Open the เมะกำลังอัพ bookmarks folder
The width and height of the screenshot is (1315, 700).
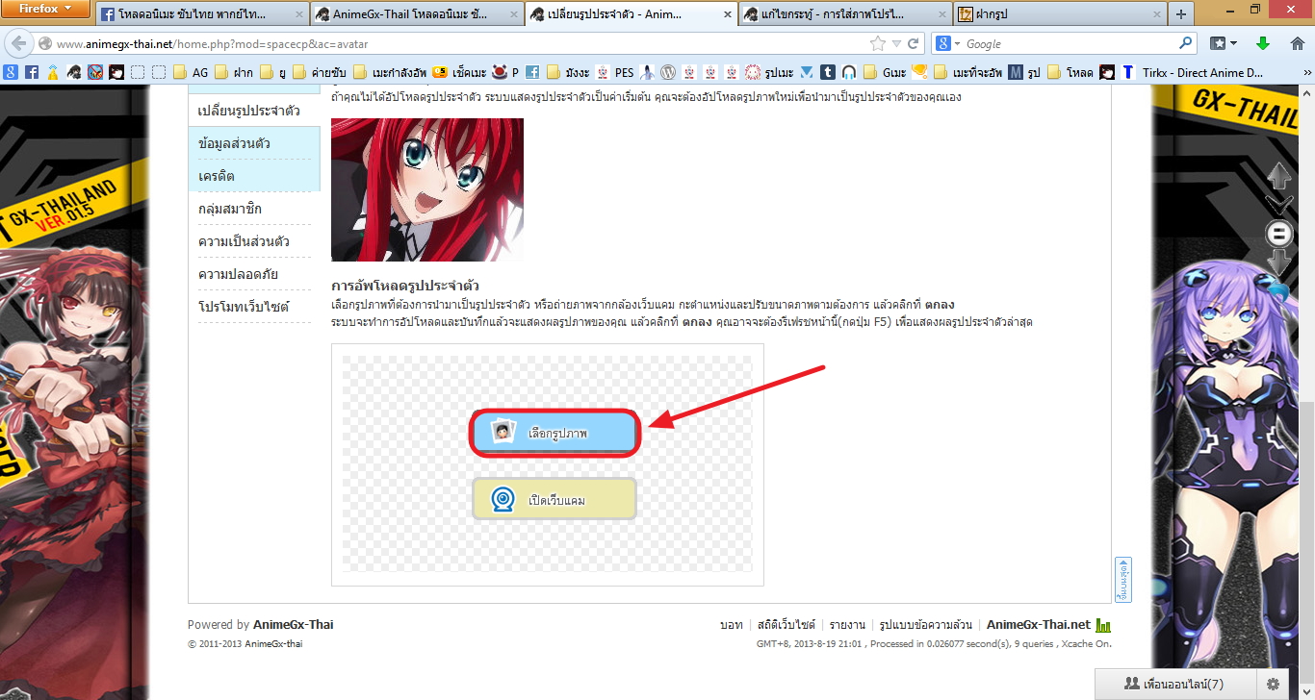click(390, 72)
